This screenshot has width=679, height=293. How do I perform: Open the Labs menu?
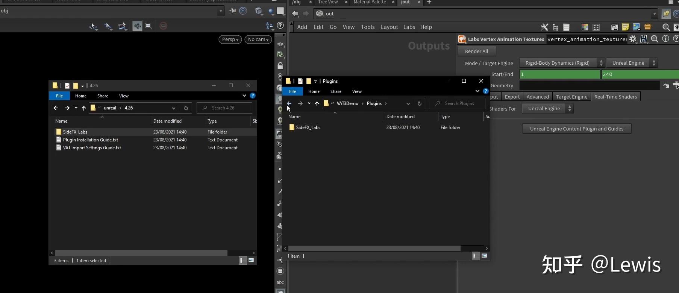coord(409,27)
